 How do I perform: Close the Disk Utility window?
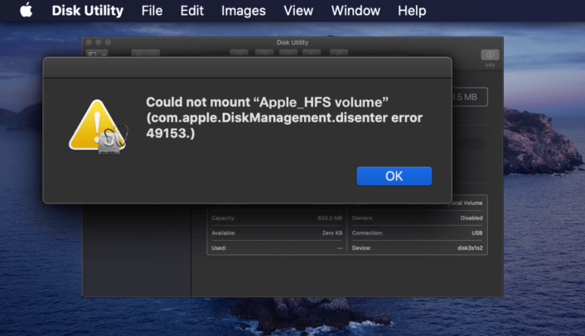(89, 42)
